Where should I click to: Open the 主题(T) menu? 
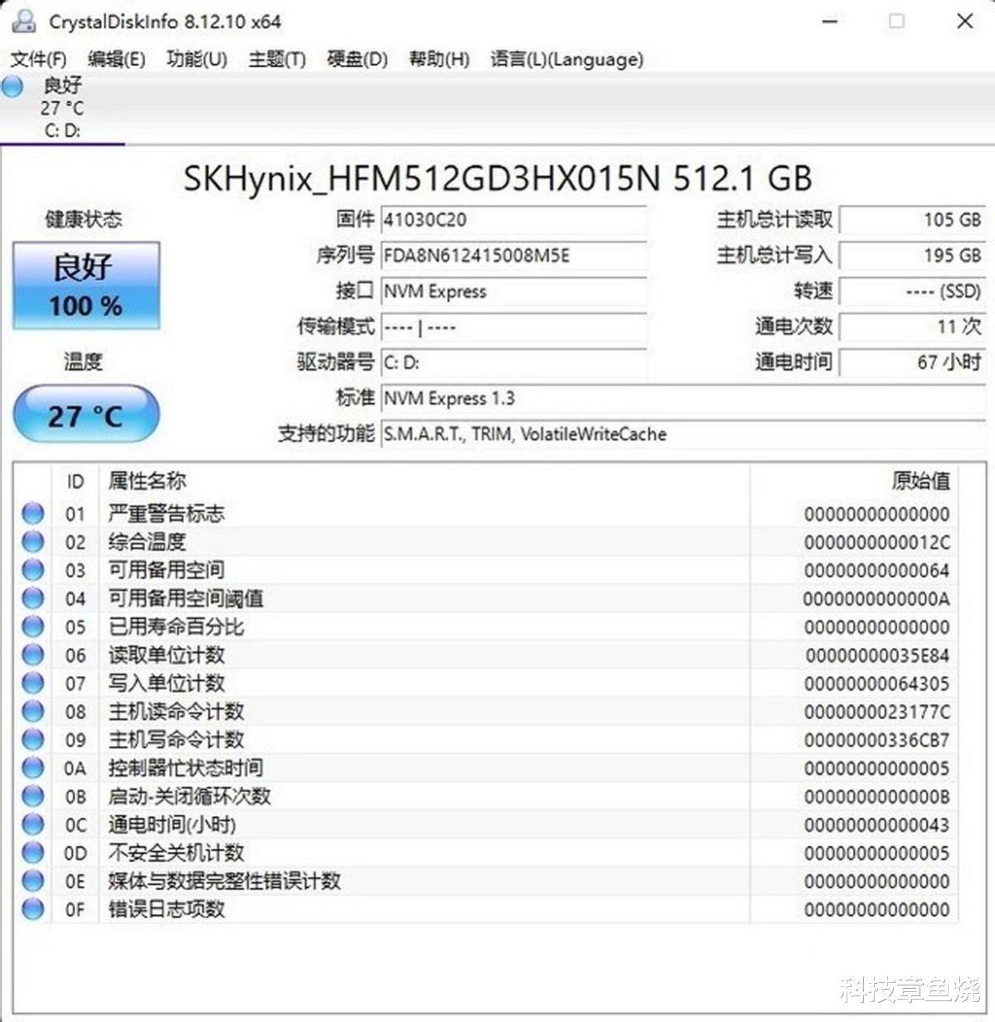(276, 59)
